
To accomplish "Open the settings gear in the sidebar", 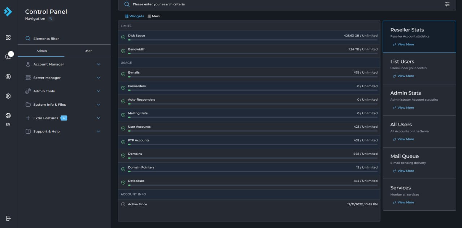I will [8, 96].
